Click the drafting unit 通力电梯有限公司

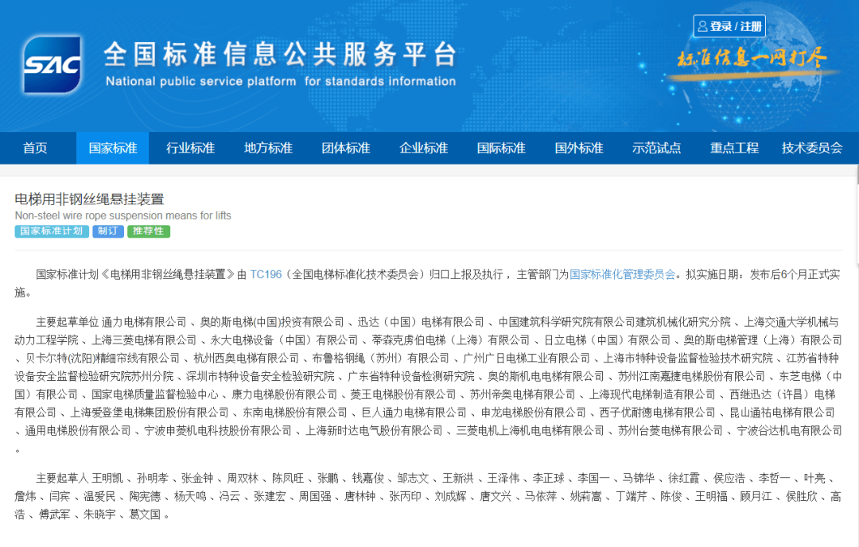(x=144, y=322)
